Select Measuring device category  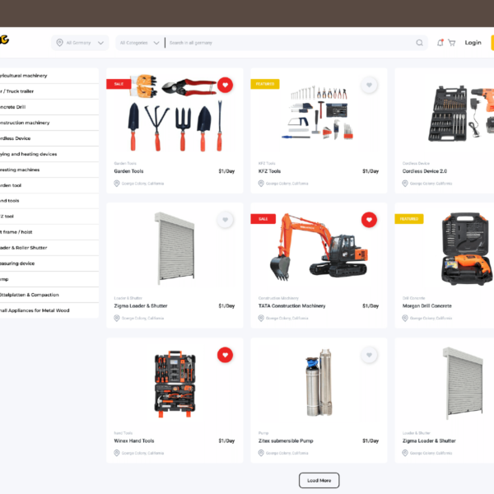[49, 263]
